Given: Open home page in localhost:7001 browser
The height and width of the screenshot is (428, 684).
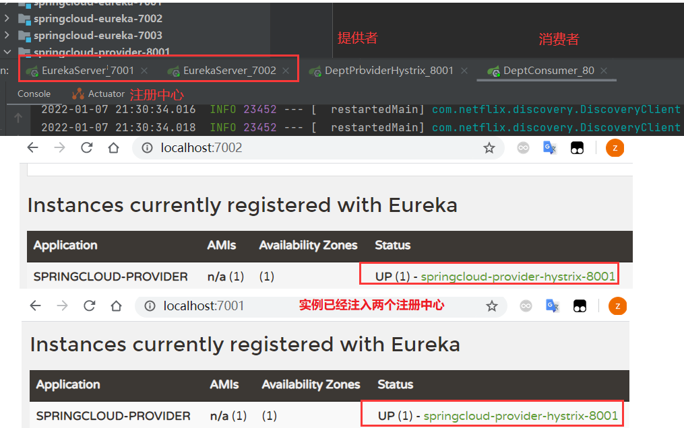Looking at the screenshot, I should click(116, 306).
